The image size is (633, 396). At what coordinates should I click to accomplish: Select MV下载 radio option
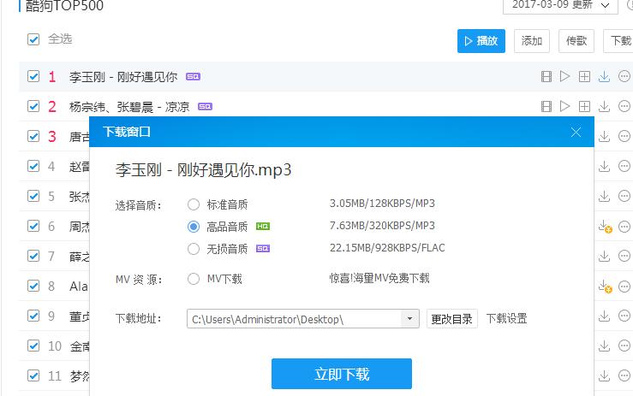click(194, 279)
